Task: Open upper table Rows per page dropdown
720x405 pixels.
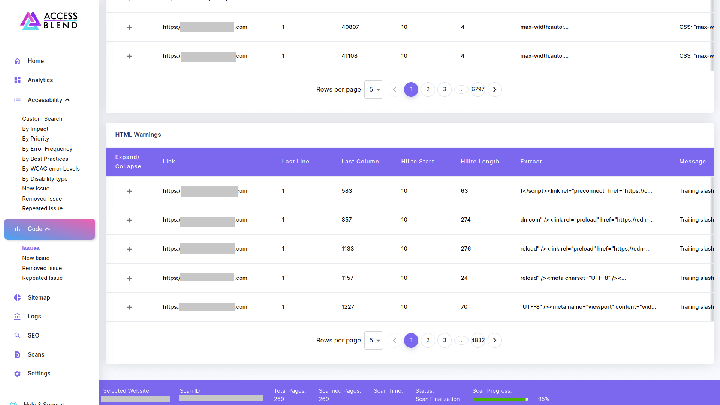Action: click(x=374, y=90)
